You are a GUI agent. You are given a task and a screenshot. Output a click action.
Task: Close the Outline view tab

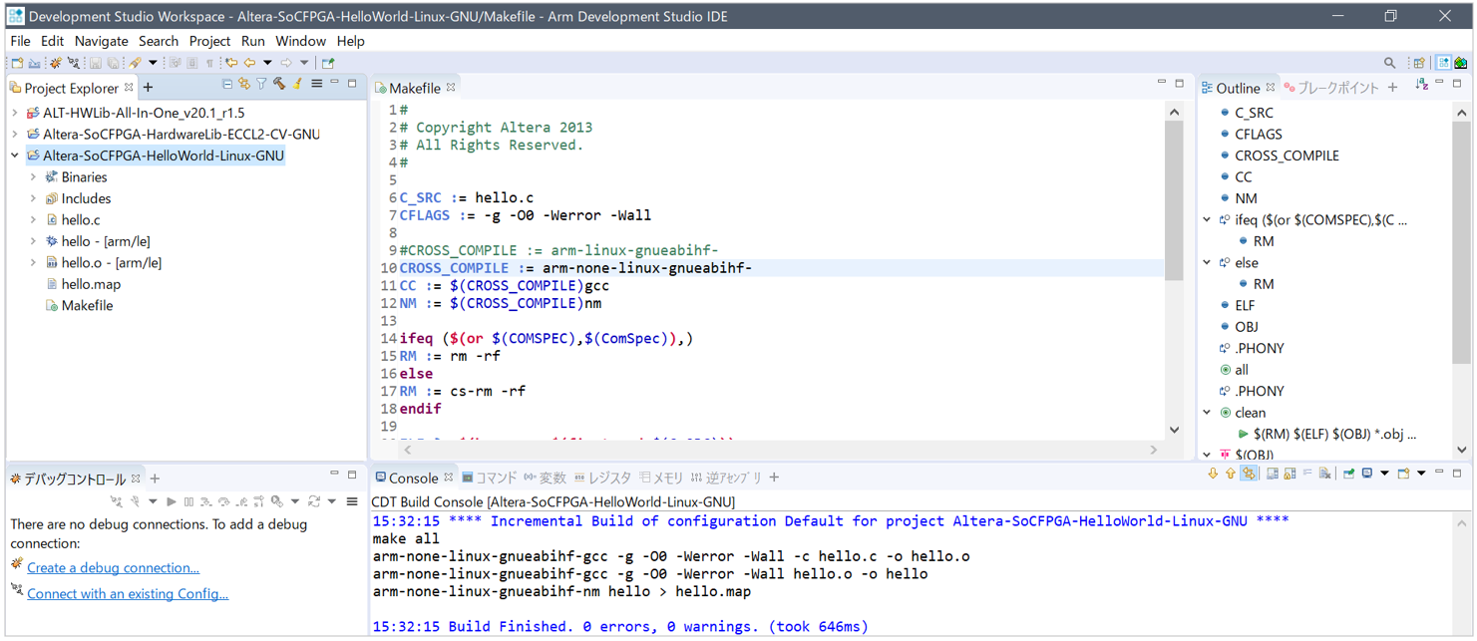point(1271,88)
